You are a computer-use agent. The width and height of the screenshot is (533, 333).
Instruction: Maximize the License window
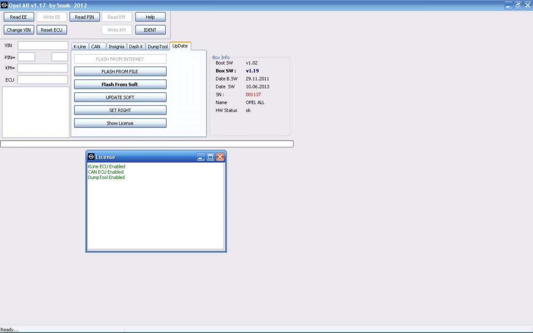211,157
